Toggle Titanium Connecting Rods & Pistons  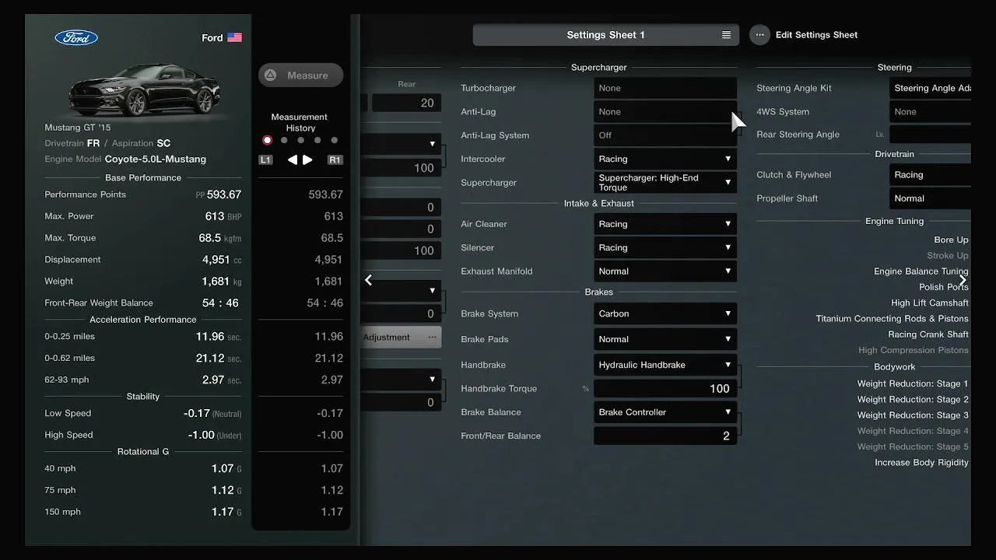(x=892, y=318)
